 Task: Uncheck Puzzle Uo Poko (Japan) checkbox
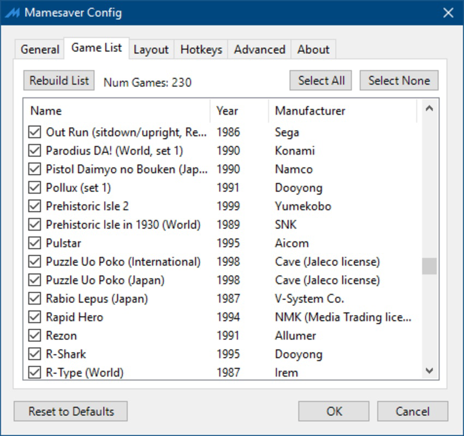34,280
